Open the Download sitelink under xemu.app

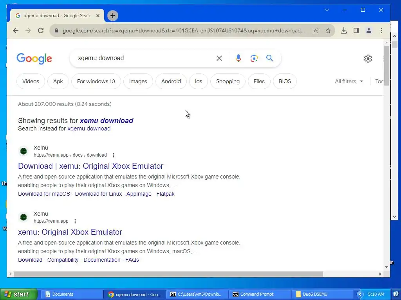30,260
